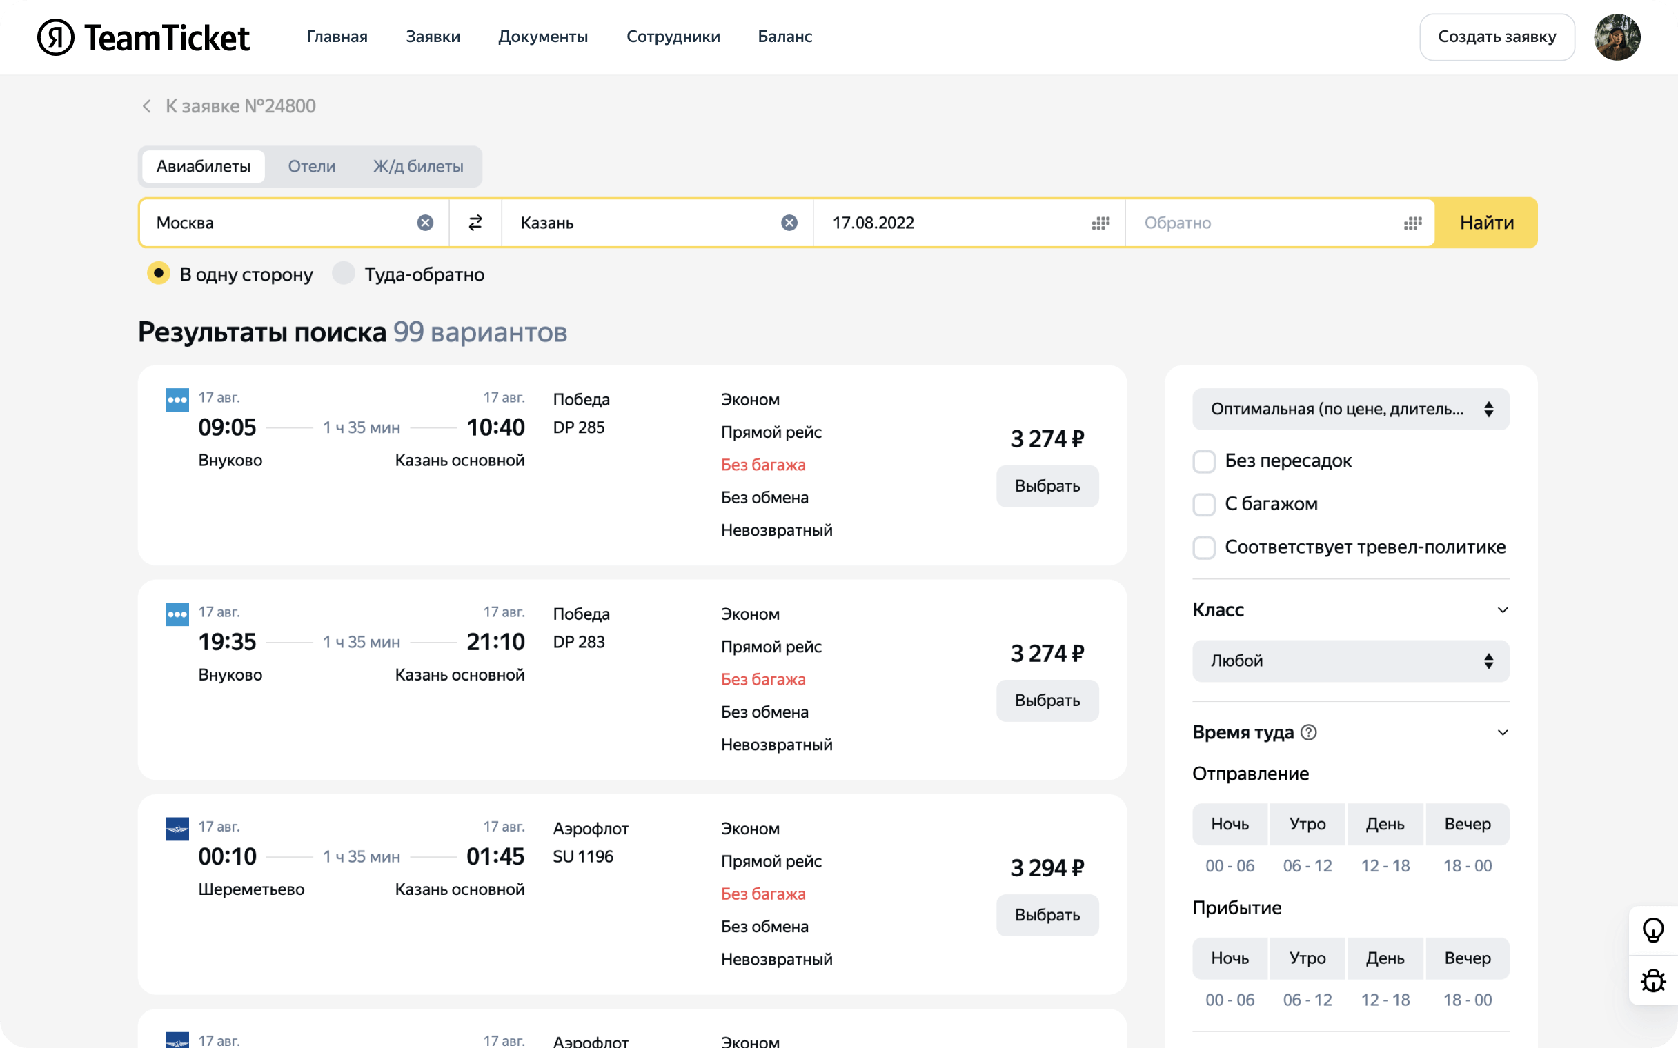
Task: Open calendar icon for departure date
Action: (1100, 223)
